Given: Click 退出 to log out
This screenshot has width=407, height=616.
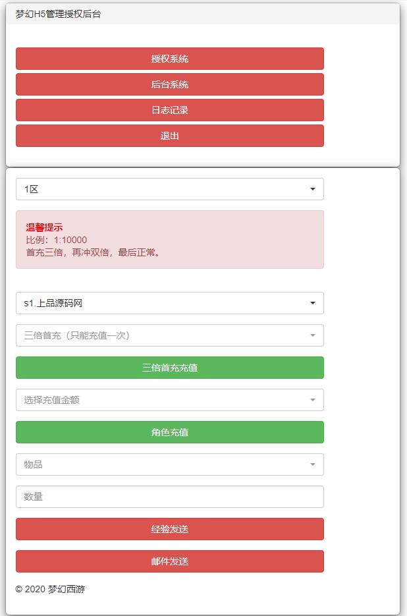Looking at the screenshot, I should [168, 136].
